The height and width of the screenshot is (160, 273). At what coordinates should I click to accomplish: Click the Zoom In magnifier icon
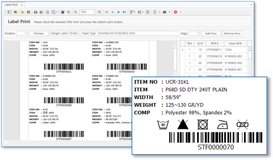(99, 12)
